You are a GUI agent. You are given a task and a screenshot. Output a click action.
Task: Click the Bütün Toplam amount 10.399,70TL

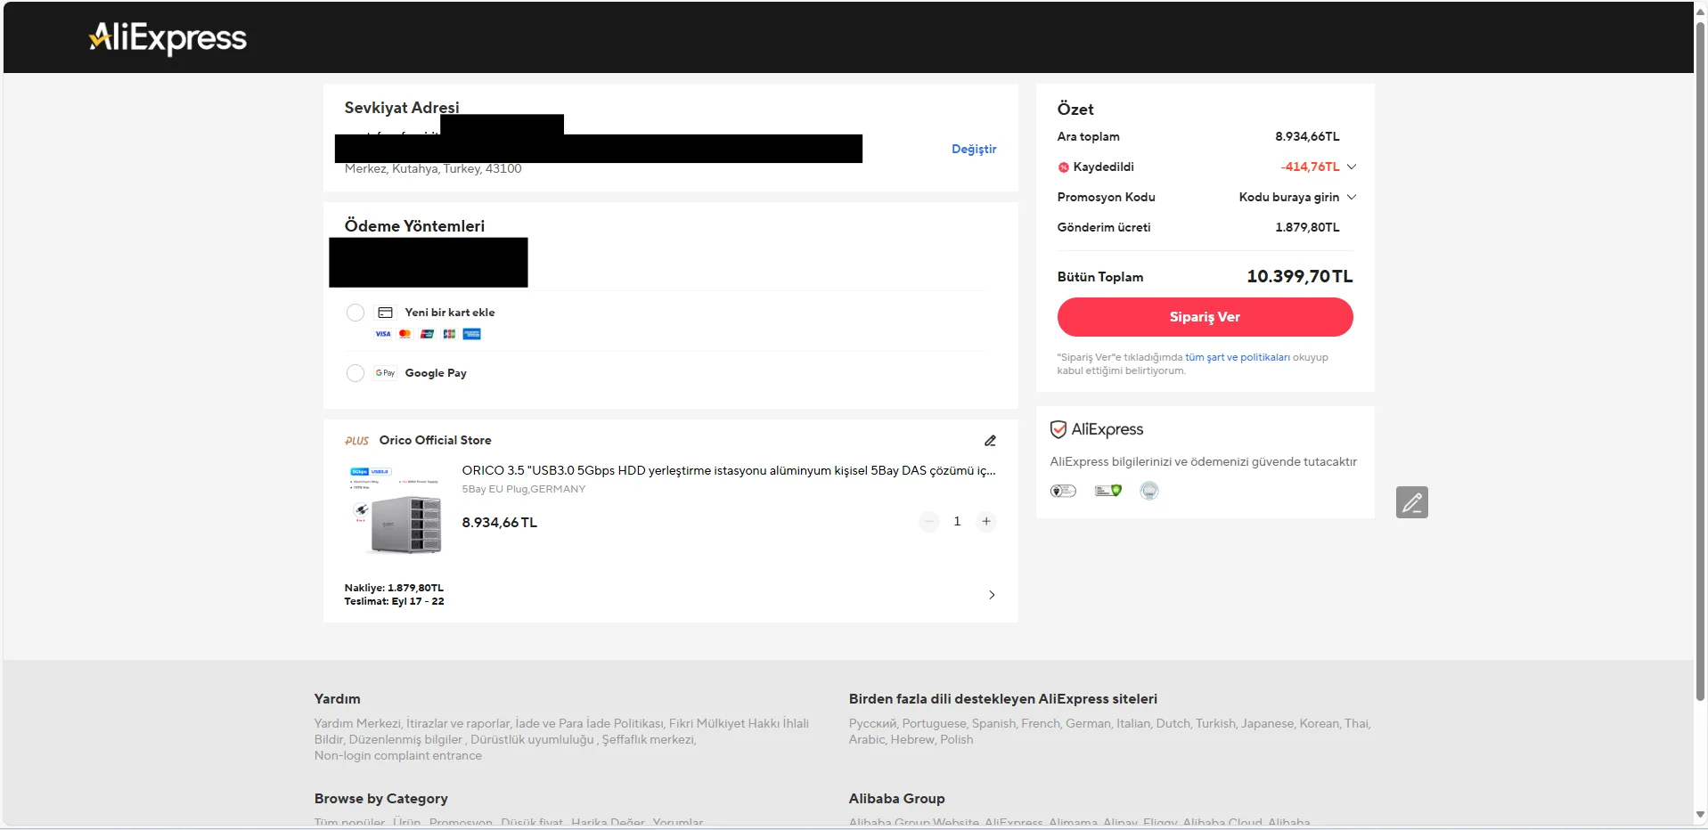point(1300,277)
